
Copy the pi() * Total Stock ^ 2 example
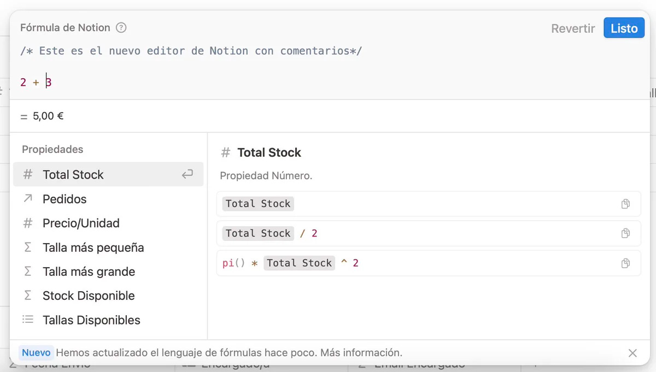tap(625, 263)
